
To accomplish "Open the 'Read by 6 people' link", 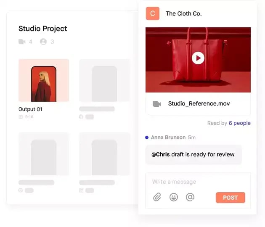I will click(x=239, y=123).
